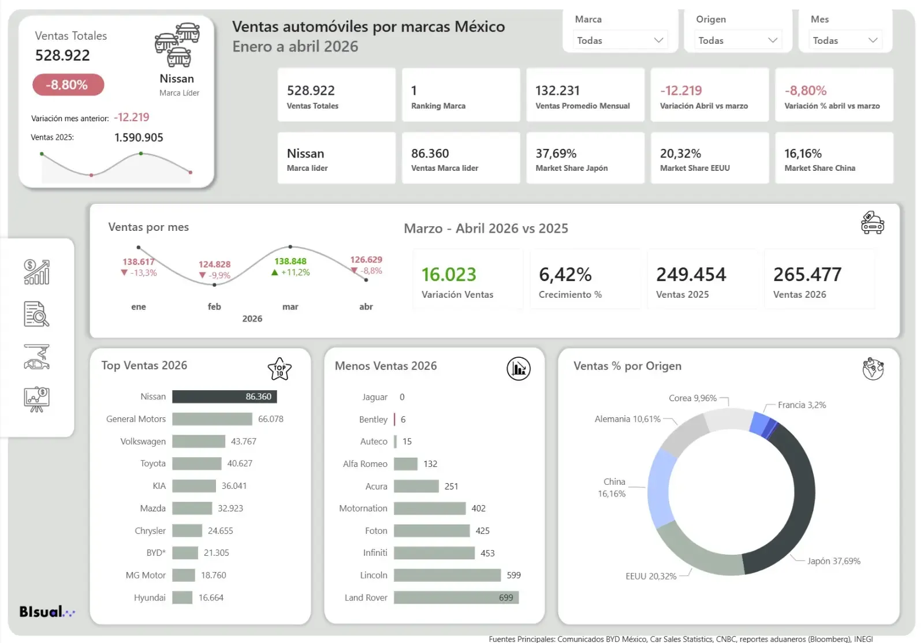This screenshot has width=924, height=643.
Task: Click the Market Share China card
Action: 834,158
